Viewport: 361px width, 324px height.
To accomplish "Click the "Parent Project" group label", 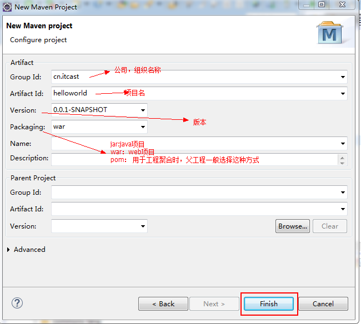I will (33, 178).
